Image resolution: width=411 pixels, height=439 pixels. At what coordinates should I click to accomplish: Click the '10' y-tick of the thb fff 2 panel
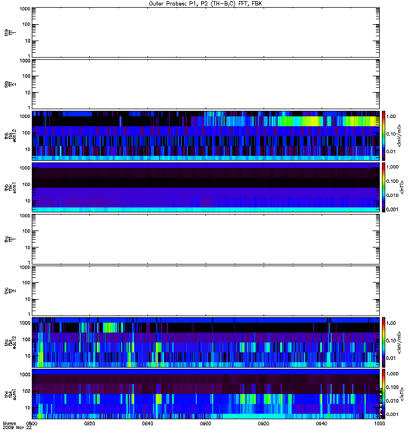point(28,93)
